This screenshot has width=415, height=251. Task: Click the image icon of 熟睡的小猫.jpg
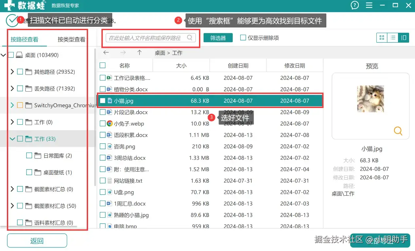(110, 215)
